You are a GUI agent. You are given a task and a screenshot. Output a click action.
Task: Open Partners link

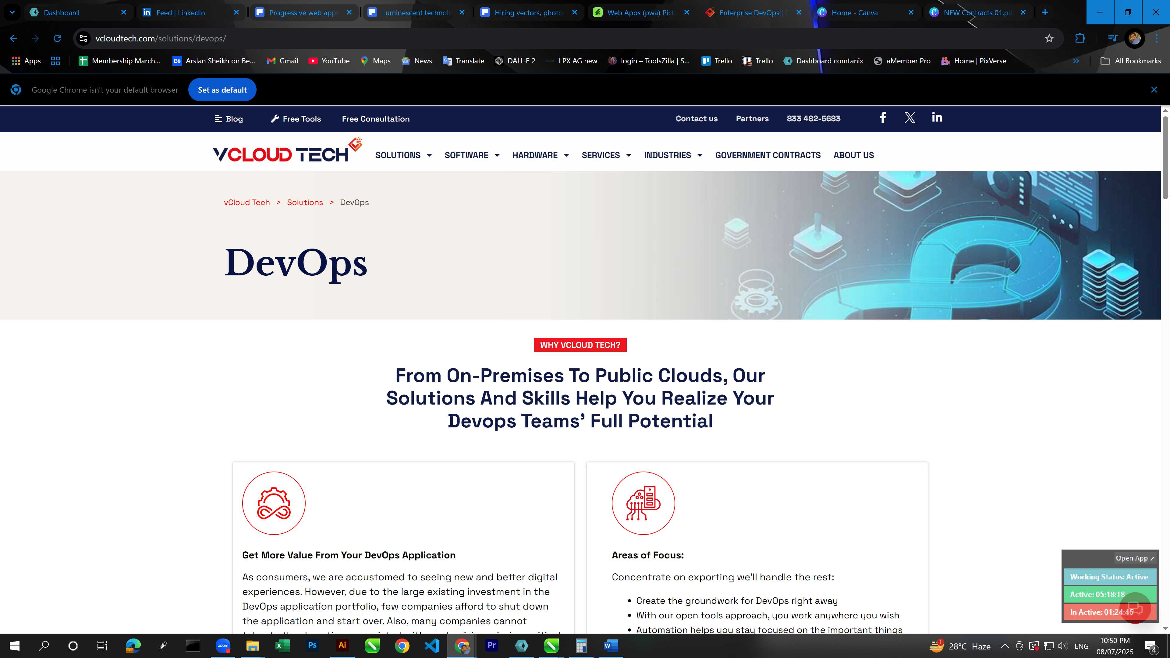click(x=752, y=119)
